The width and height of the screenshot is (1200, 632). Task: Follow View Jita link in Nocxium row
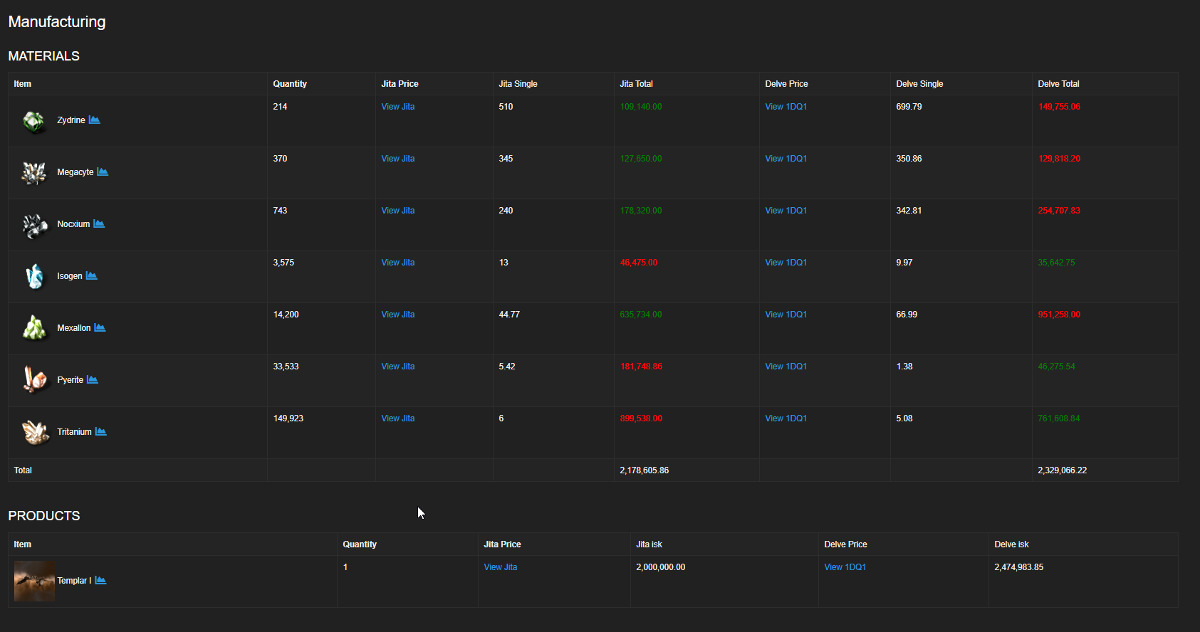(x=397, y=211)
